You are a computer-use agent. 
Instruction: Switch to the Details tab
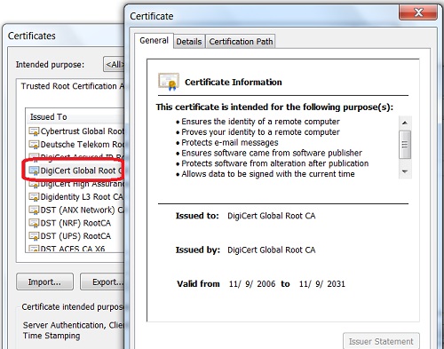(x=189, y=42)
